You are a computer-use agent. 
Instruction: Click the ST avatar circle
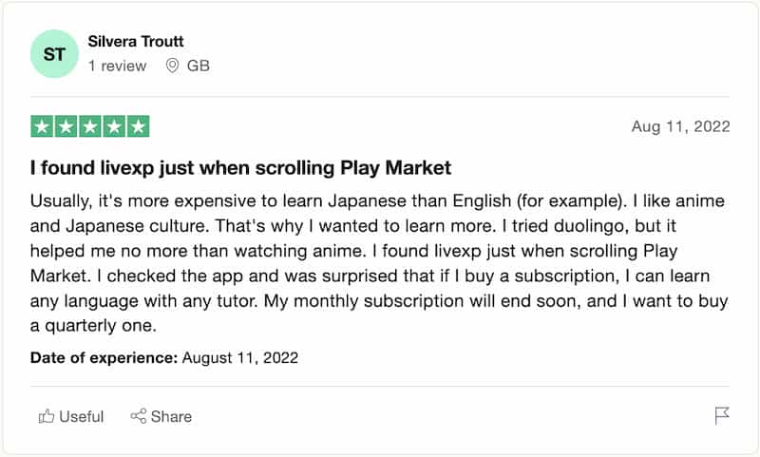(x=54, y=54)
